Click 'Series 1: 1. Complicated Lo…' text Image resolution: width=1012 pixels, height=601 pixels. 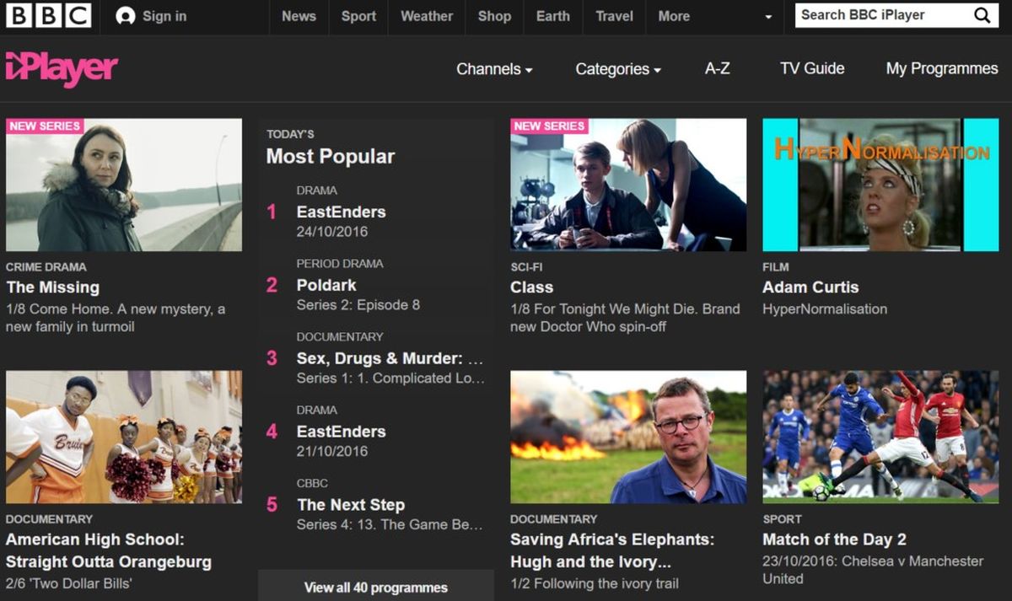(x=390, y=378)
